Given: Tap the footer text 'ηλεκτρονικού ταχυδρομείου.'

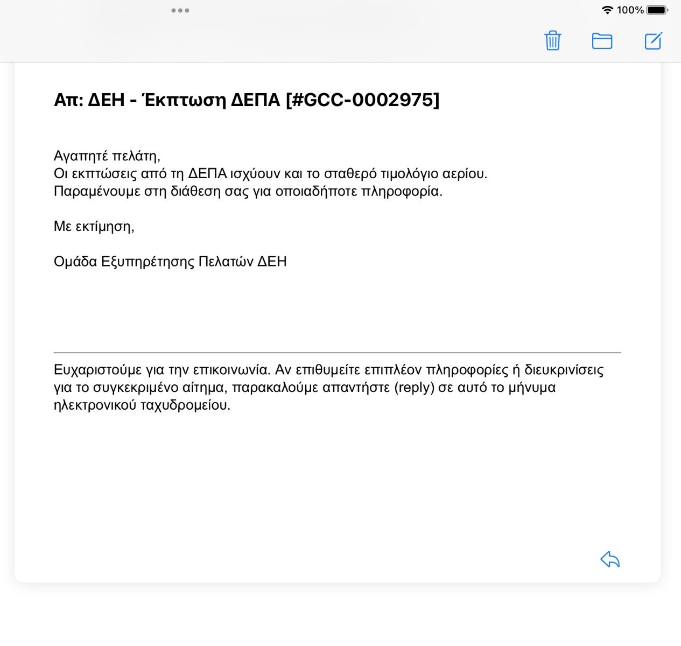Looking at the screenshot, I should click(142, 405).
